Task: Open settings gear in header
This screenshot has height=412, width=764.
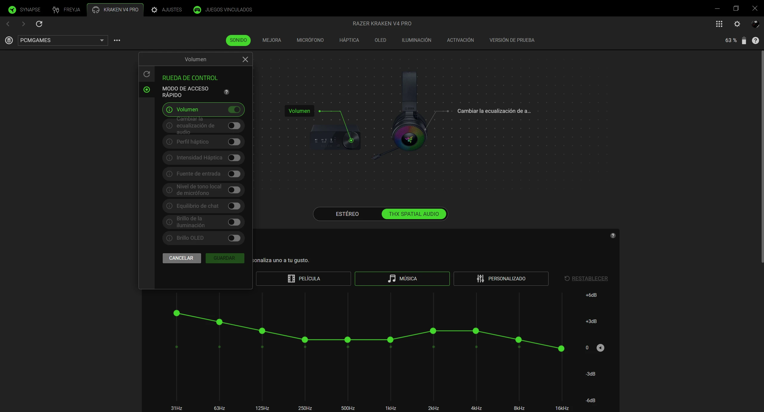Action: (x=737, y=24)
